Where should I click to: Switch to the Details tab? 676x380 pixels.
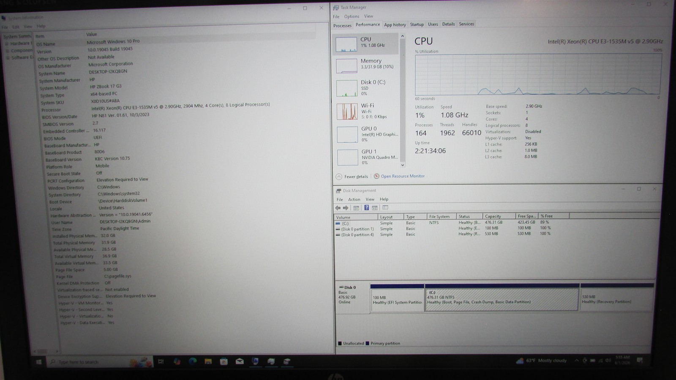[x=448, y=24]
